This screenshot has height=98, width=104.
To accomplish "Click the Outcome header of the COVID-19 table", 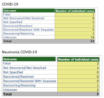I will tap(29, 11).
